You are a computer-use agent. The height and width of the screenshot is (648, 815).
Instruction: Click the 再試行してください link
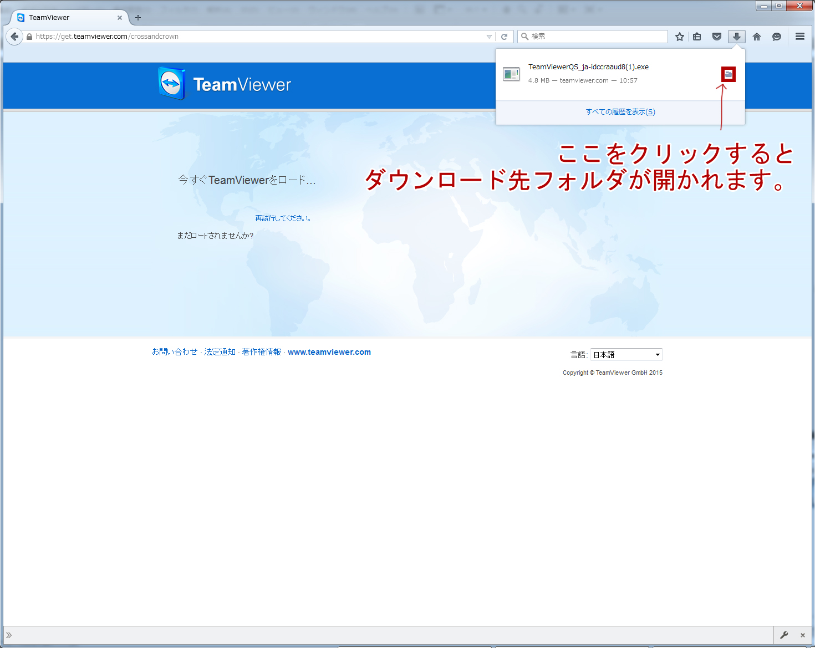(283, 218)
